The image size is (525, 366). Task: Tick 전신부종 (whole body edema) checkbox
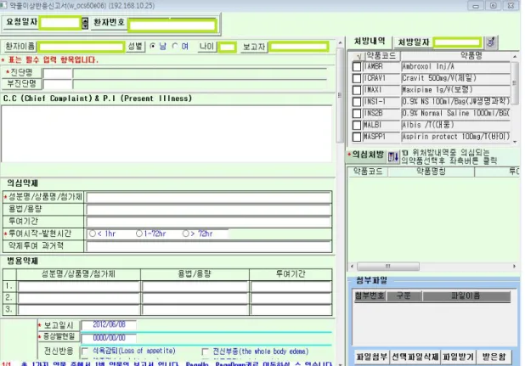pos(205,352)
